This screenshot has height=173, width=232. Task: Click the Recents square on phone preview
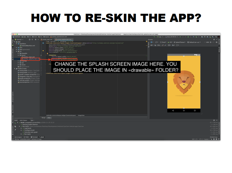click(x=195, y=111)
